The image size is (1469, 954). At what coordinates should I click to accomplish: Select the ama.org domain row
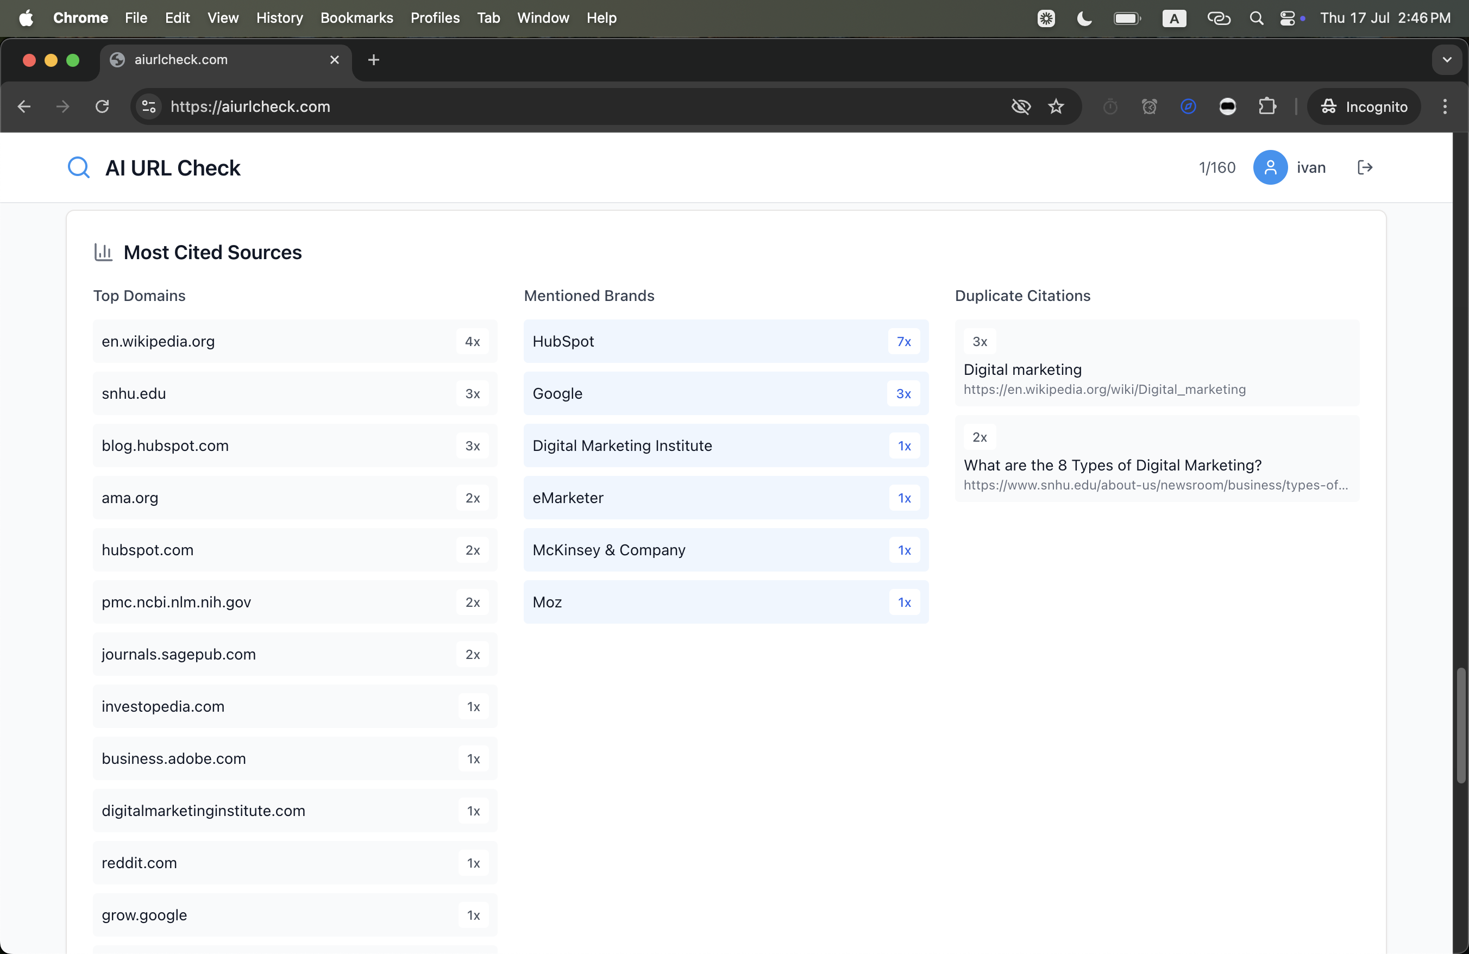coord(294,497)
